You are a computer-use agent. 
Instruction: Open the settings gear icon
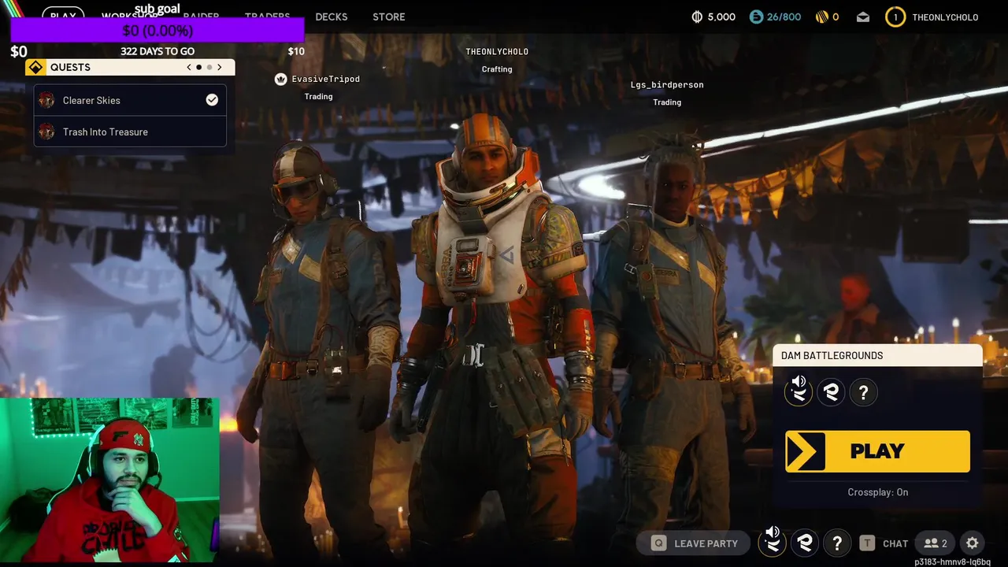coord(973,543)
